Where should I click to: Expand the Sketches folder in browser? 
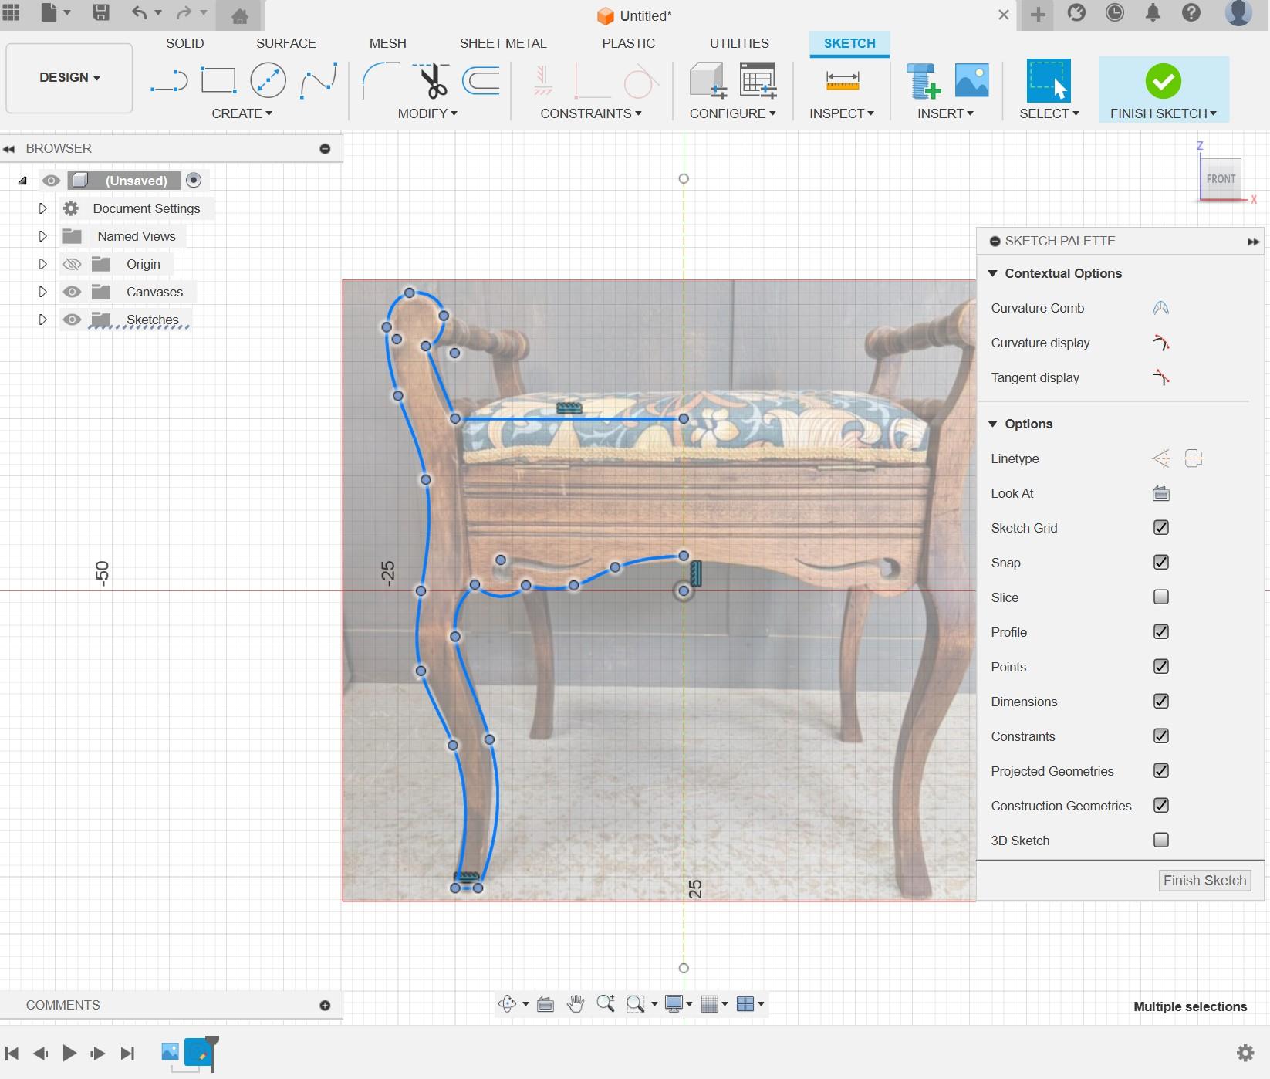(x=43, y=320)
